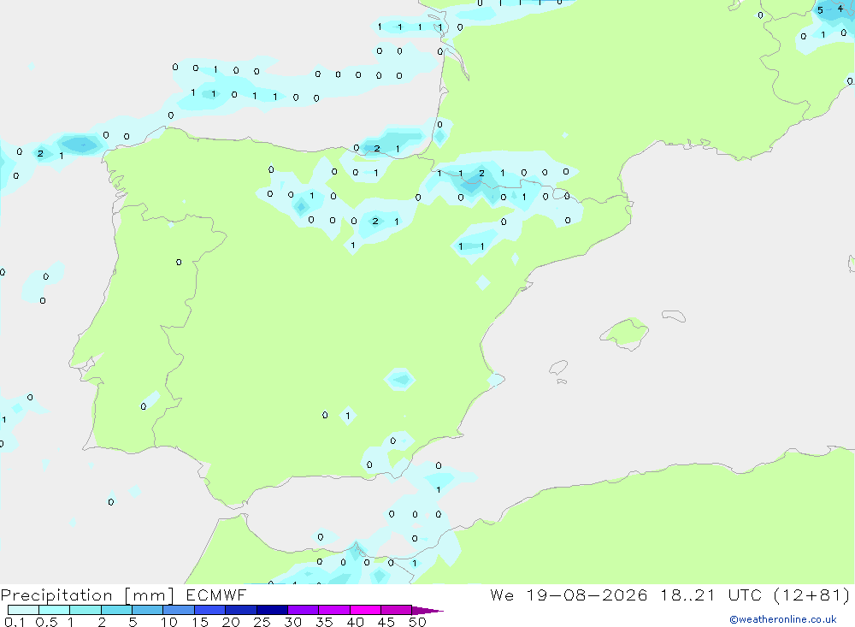Screen dimensions: 855x627
Task: Click the 0.5 legend scale label
Action: 46,622
